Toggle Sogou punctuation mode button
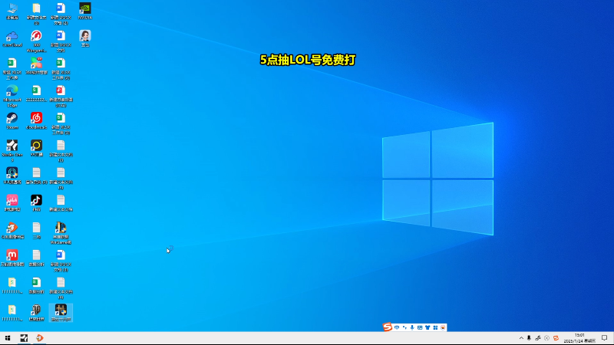Viewport: 614px width, 345px height. [x=404, y=327]
